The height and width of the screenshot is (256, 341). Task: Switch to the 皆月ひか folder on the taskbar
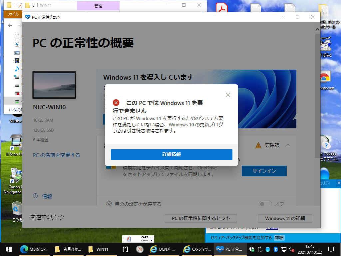tap(68, 249)
